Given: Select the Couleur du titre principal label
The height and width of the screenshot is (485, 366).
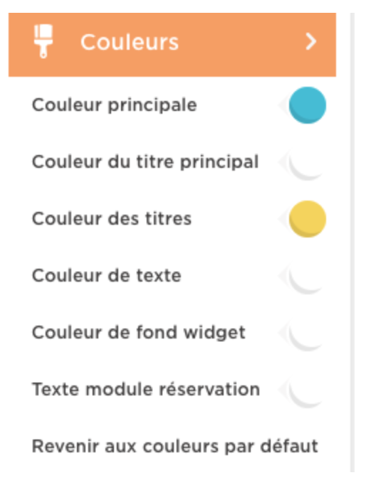Looking at the screenshot, I should coord(145,162).
